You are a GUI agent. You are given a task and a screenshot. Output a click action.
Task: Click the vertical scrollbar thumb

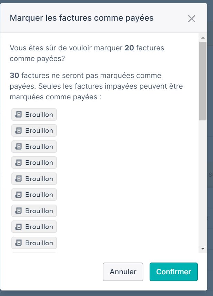(203, 81)
